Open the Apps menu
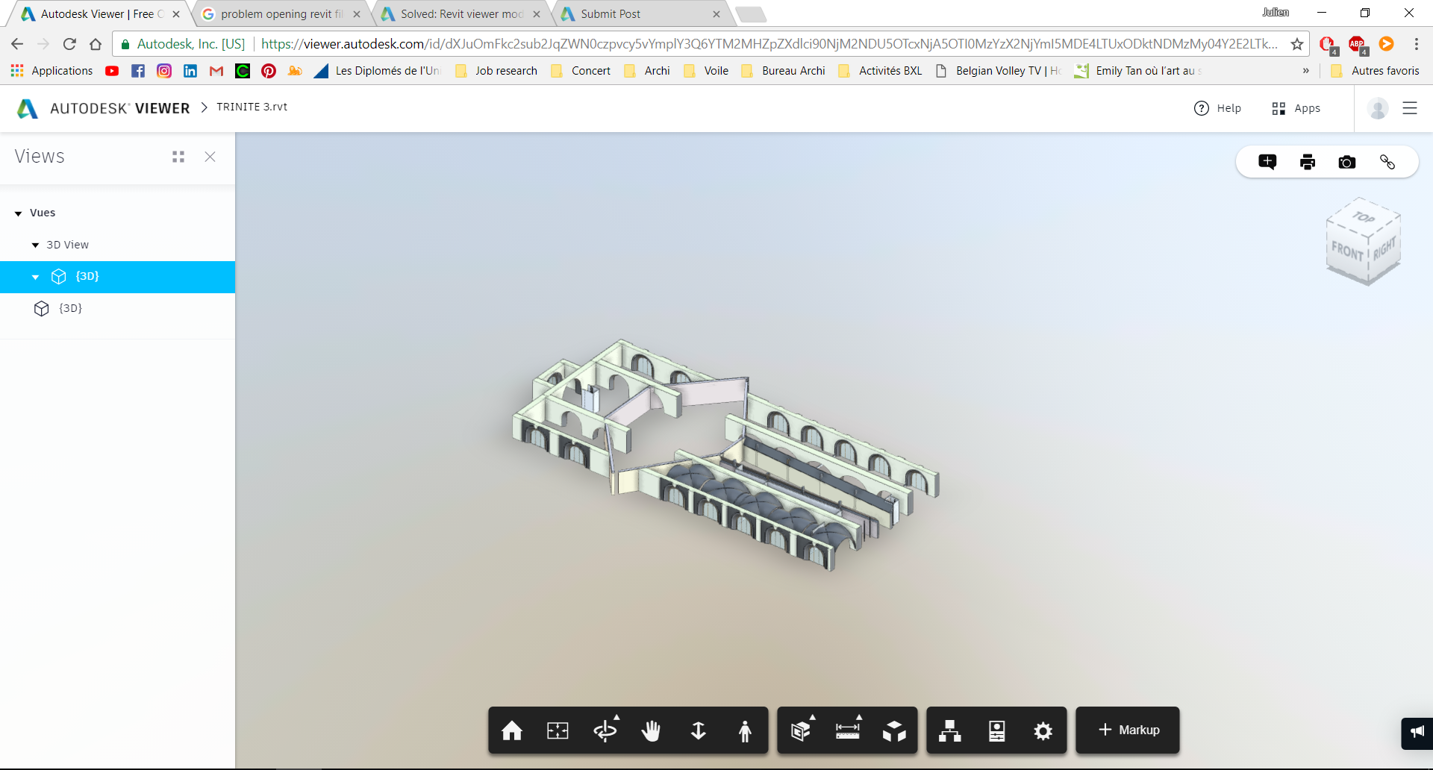The height and width of the screenshot is (770, 1433). point(1296,108)
